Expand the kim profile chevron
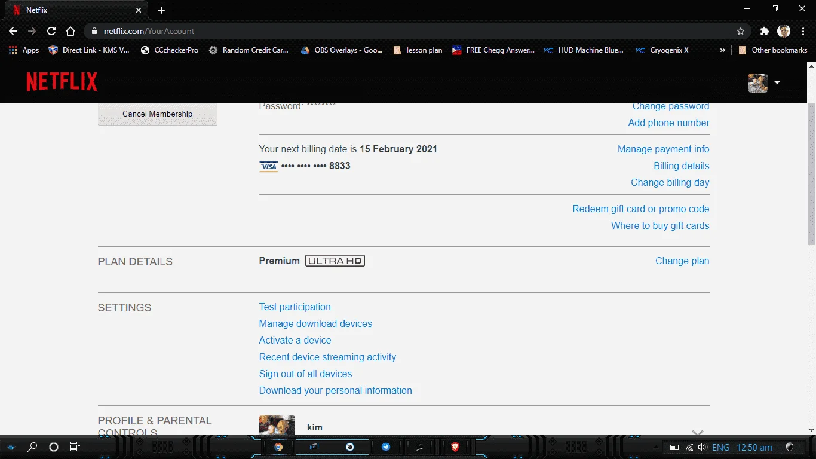 [697, 432]
